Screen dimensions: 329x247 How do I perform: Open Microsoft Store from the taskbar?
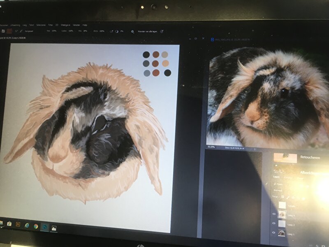9,224
